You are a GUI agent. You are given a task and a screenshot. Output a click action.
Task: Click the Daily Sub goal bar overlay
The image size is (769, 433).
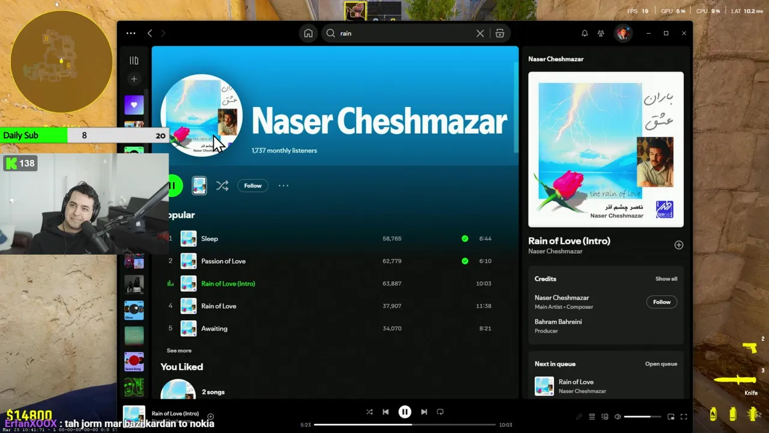pos(84,135)
